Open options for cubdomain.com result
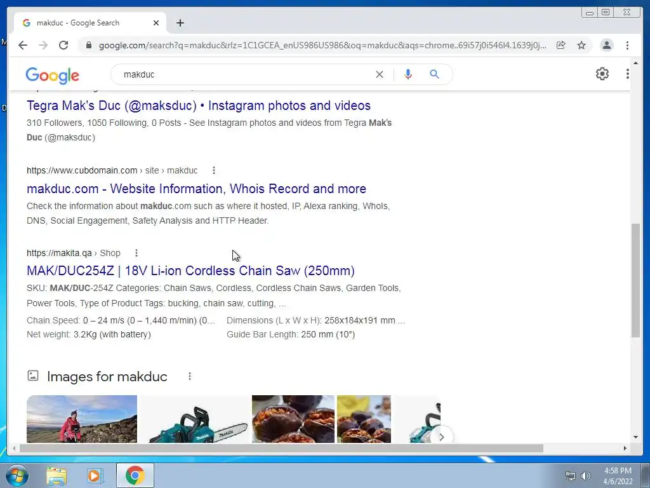Viewport: 650px width, 488px height. [x=214, y=170]
